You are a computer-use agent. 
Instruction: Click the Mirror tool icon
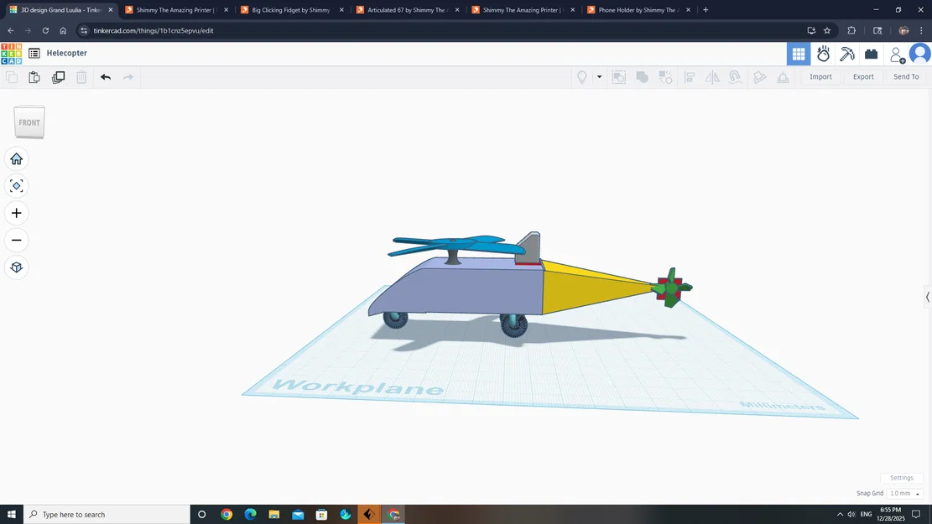coord(712,77)
